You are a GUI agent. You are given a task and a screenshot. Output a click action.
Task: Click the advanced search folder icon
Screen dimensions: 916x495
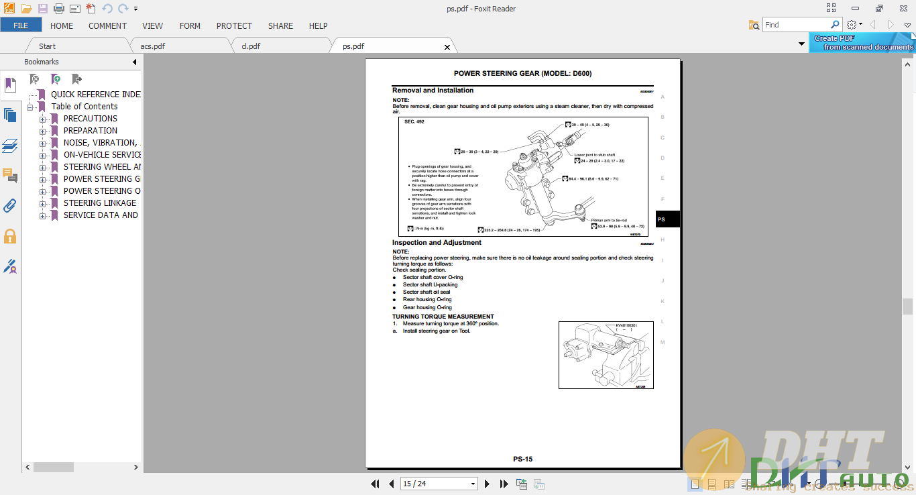pos(754,25)
